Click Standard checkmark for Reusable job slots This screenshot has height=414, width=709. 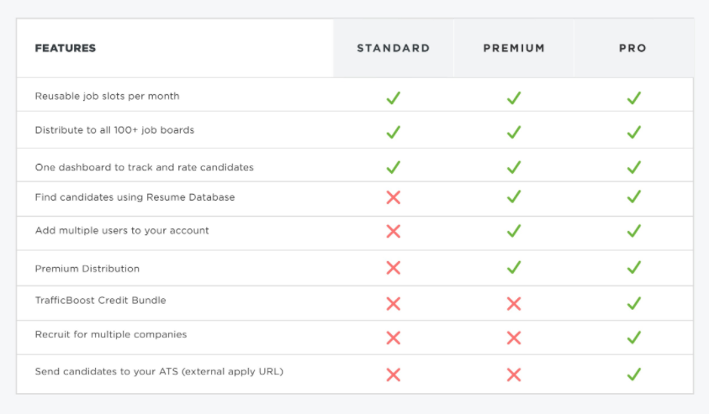[x=393, y=97]
